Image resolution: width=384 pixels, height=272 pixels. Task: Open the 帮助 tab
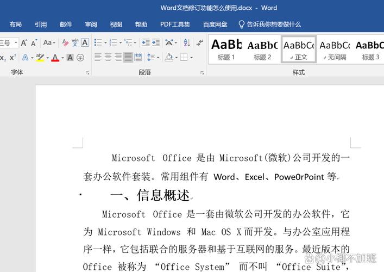(141, 24)
